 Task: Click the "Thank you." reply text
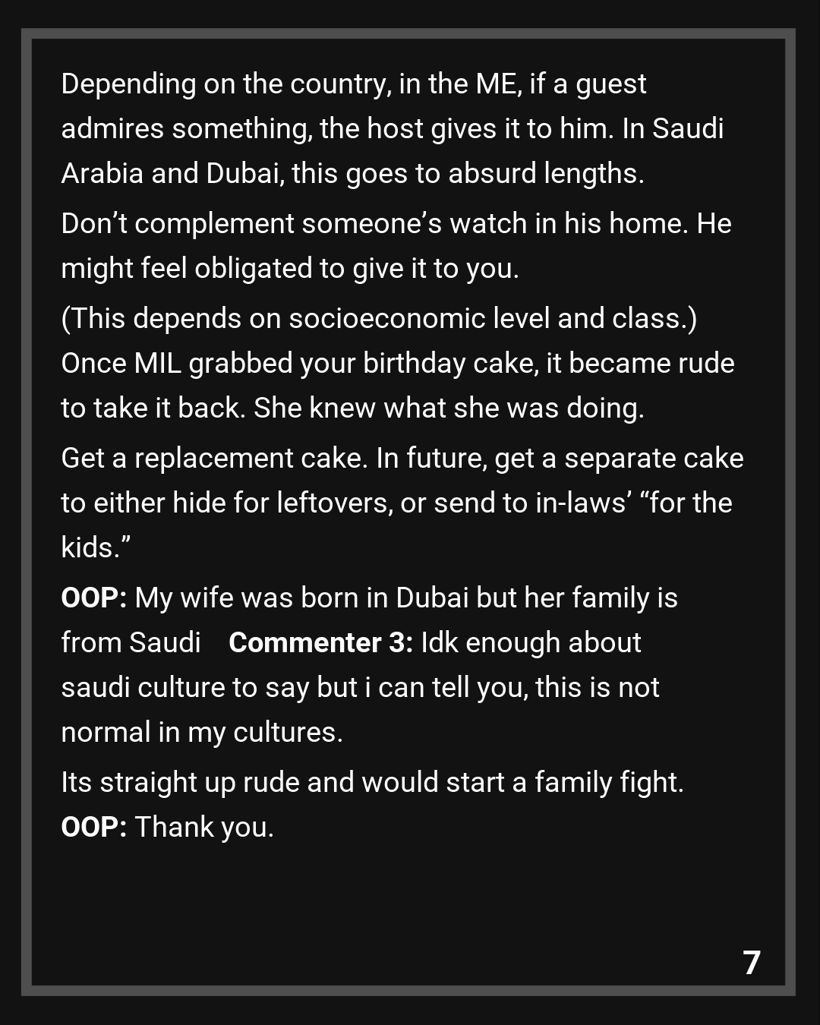click(204, 828)
